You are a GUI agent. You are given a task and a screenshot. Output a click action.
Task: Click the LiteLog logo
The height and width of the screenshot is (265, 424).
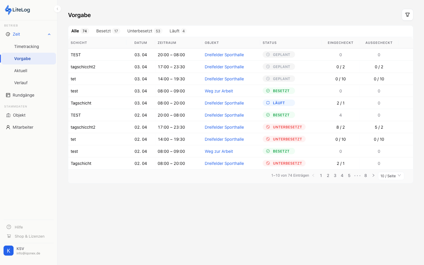click(x=18, y=10)
